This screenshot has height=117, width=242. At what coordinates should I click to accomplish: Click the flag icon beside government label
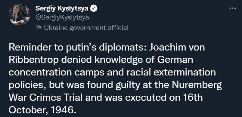point(39,28)
